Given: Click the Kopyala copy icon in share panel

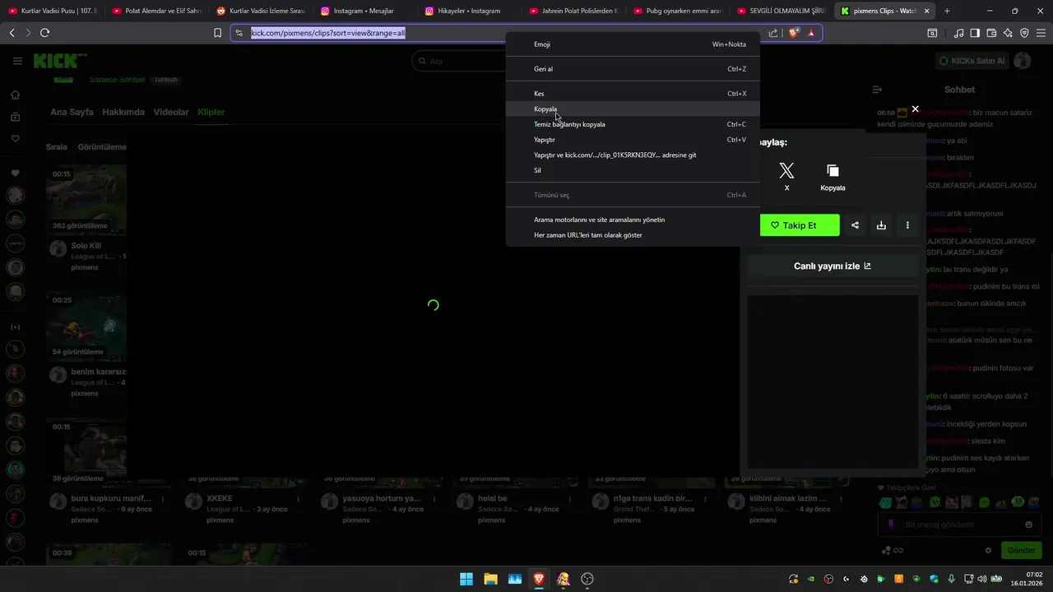Looking at the screenshot, I should click(x=833, y=170).
